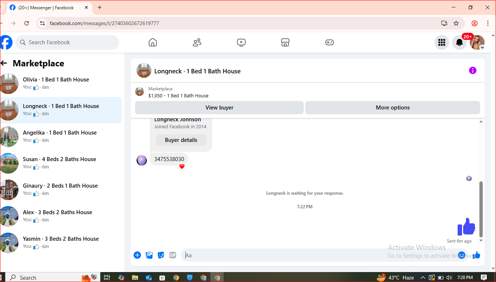This screenshot has width=496, height=282.
Task: Open more actions plus icon
Action: point(137,255)
